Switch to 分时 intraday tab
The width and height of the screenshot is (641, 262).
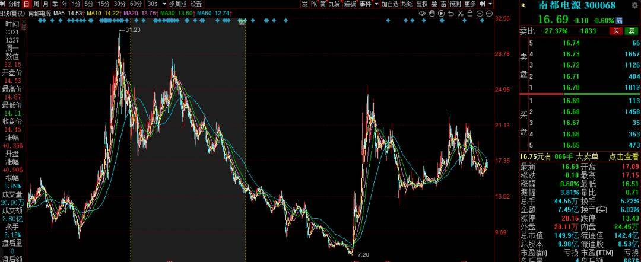(14, 4)
